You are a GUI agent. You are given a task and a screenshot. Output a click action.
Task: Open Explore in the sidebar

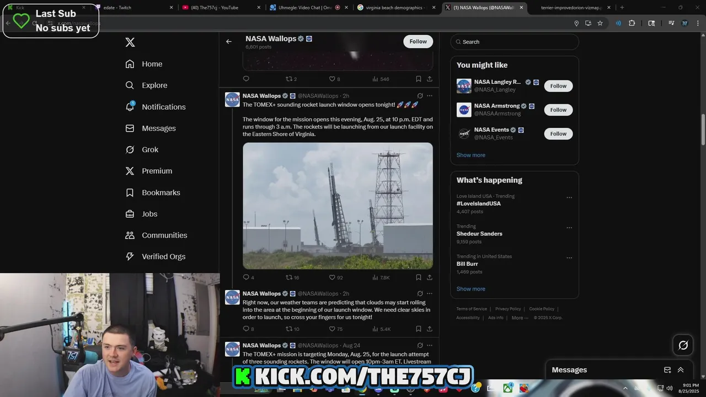pyautogui.click(x=146, y=85)
